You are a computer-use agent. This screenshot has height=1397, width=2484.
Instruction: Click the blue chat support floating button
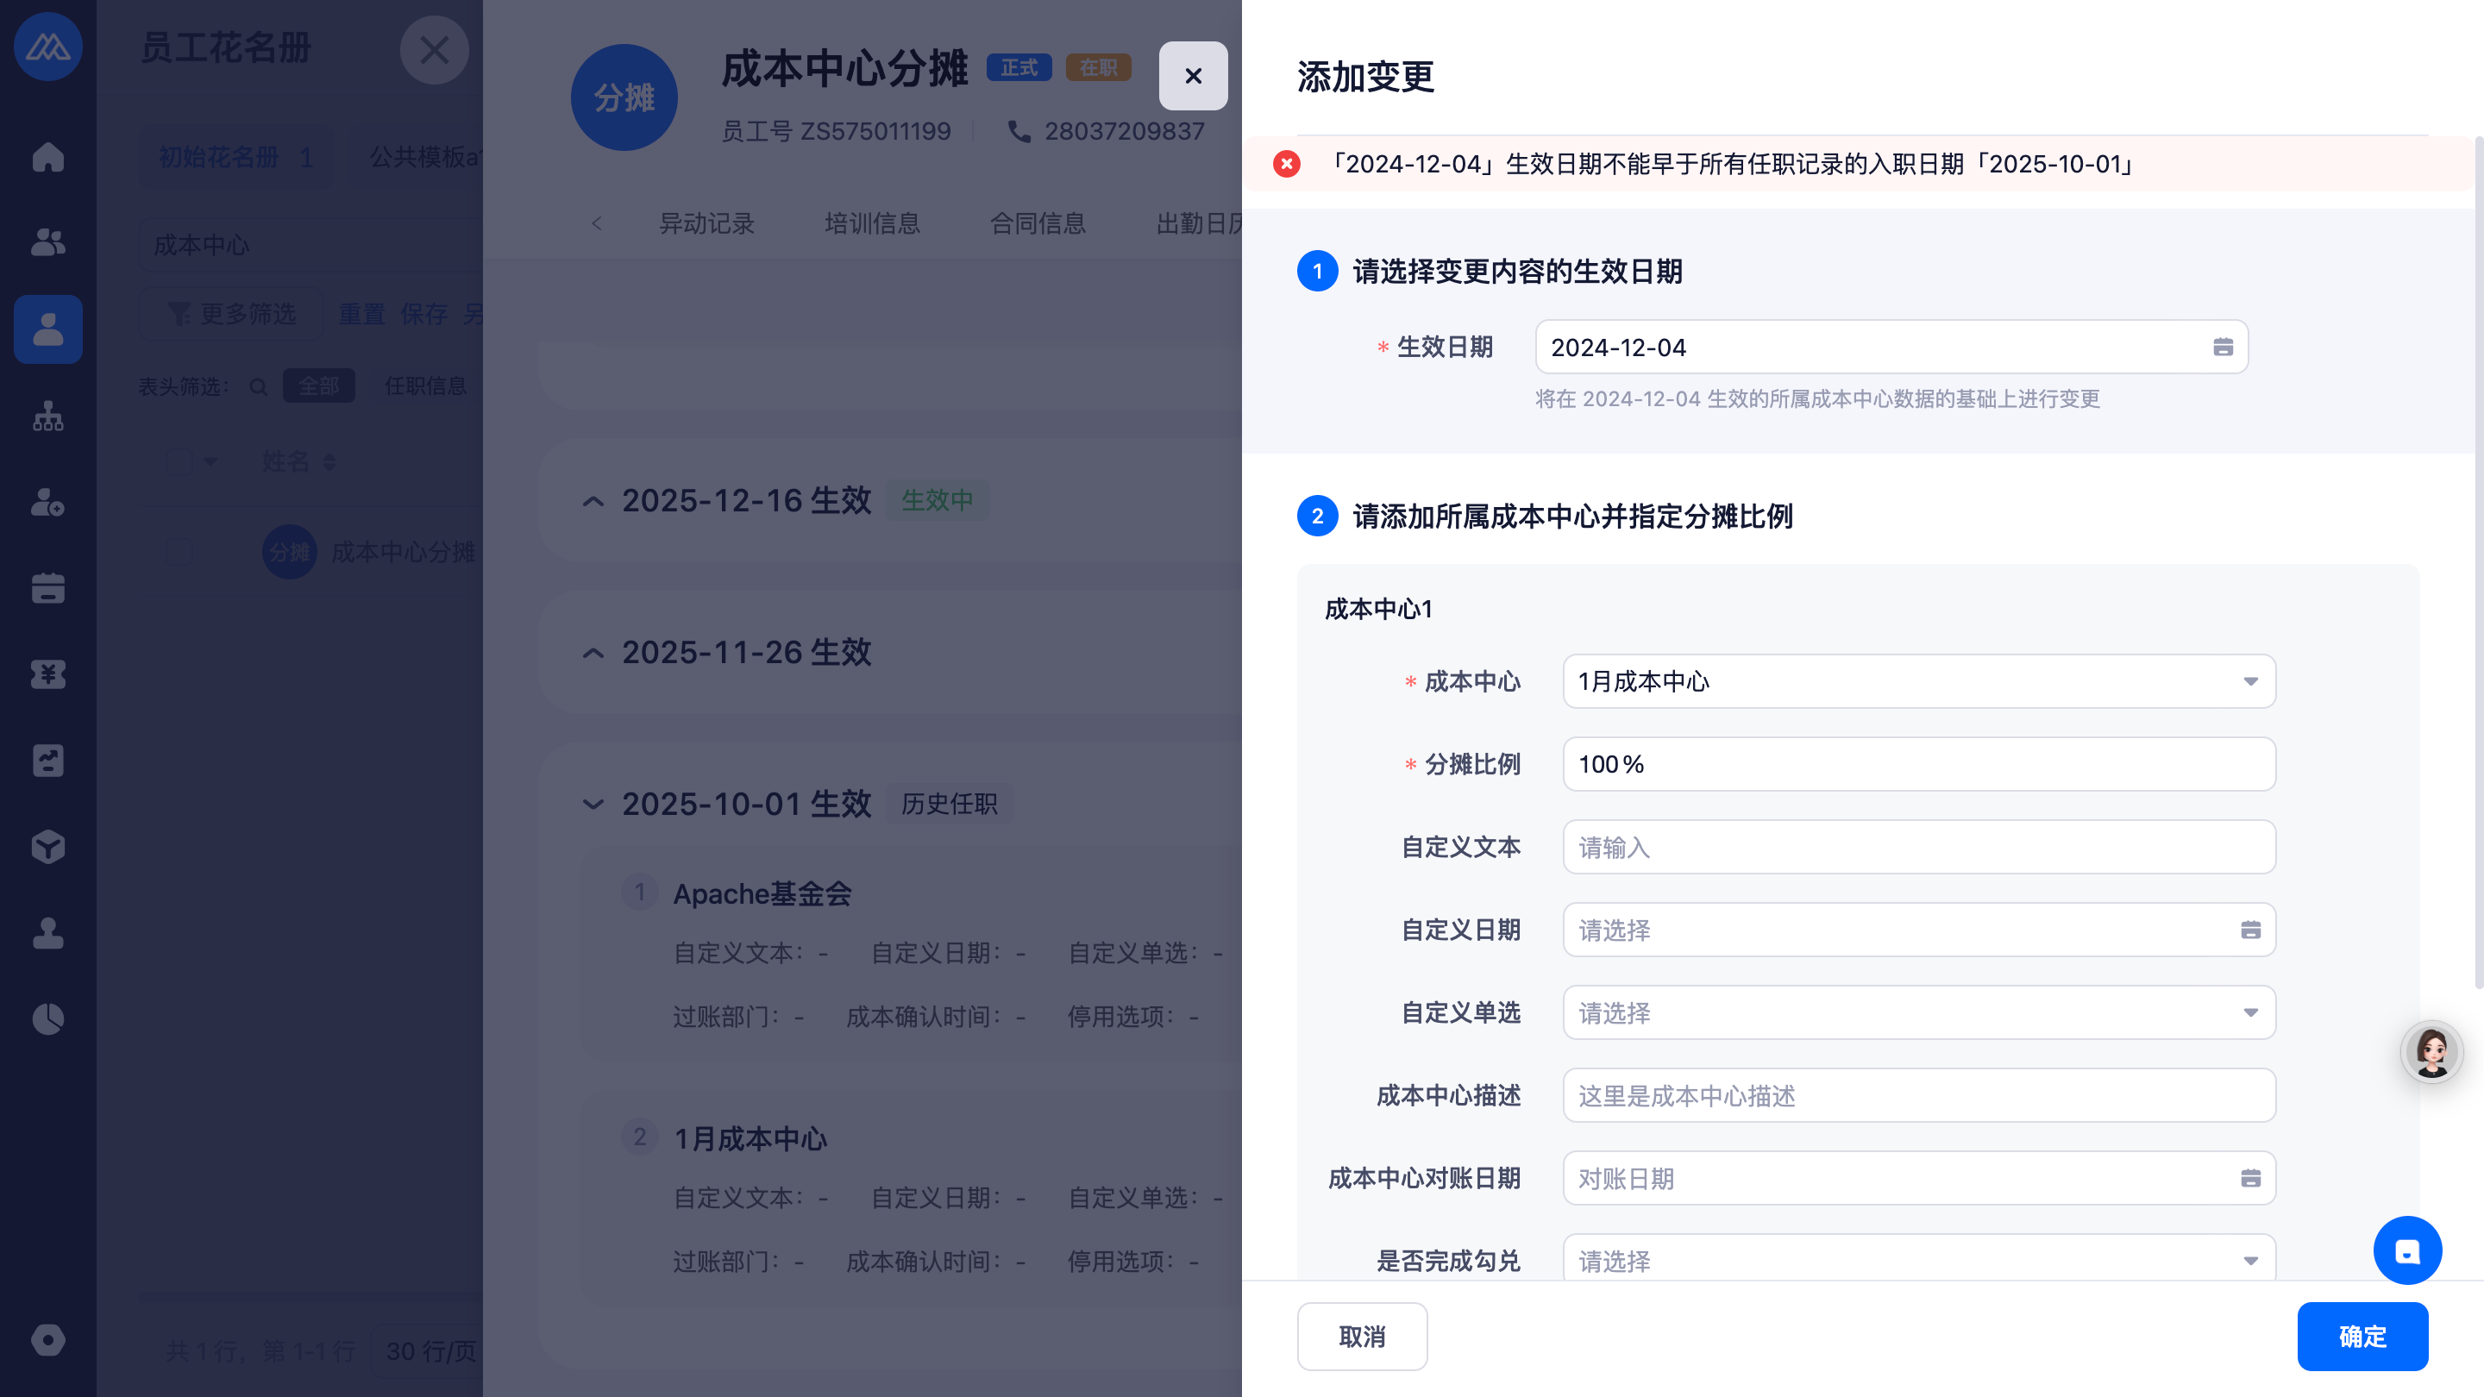tap(2407, 1250)
